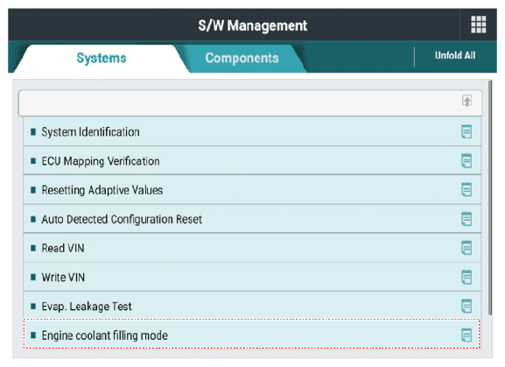Switch to the Systems tab
This screenshot has height=367, width=505.
pyautogui.click(x=102, y=59)
